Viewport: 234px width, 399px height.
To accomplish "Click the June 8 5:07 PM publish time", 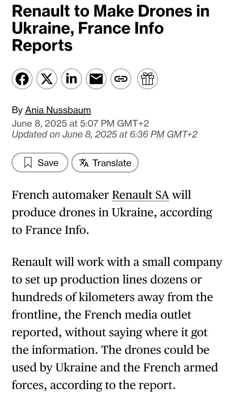I will point(80,123).
